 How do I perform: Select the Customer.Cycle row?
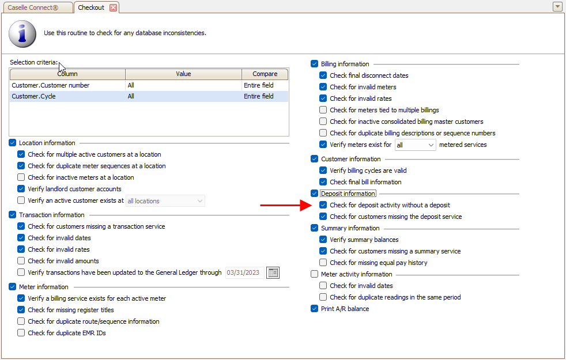click(149, 96)
